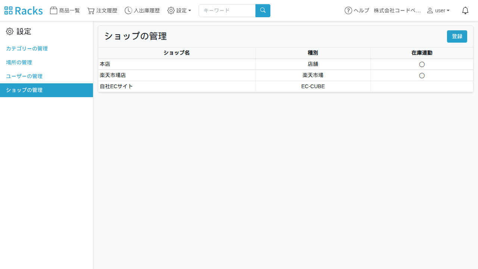478x269 pixels.
Task: Click the magnifier search button
Action: 263,10
